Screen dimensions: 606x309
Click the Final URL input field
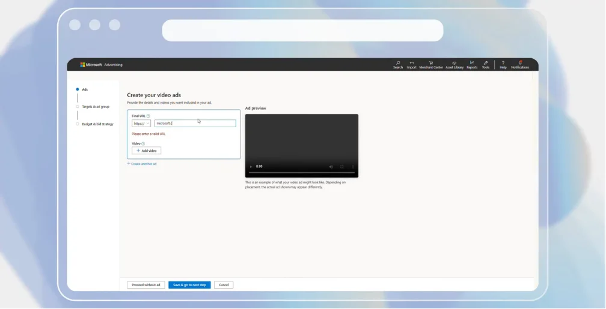[195, 124]
